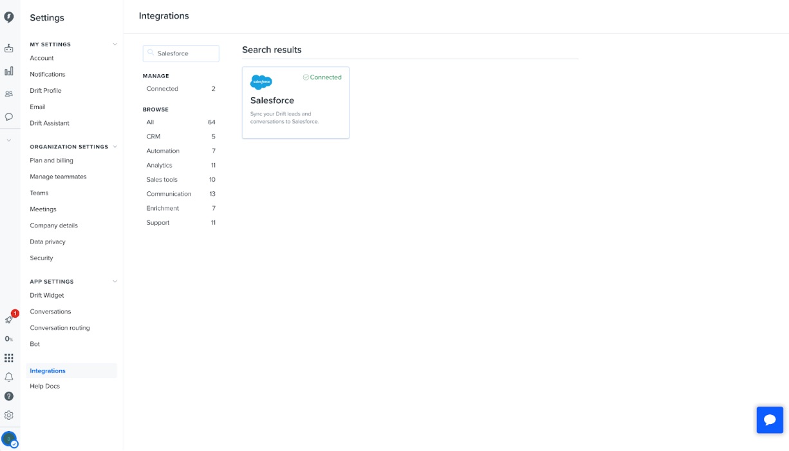Open the notifications bell icon
The height and width of the screenshot is (451, 789).
(9, 377)
